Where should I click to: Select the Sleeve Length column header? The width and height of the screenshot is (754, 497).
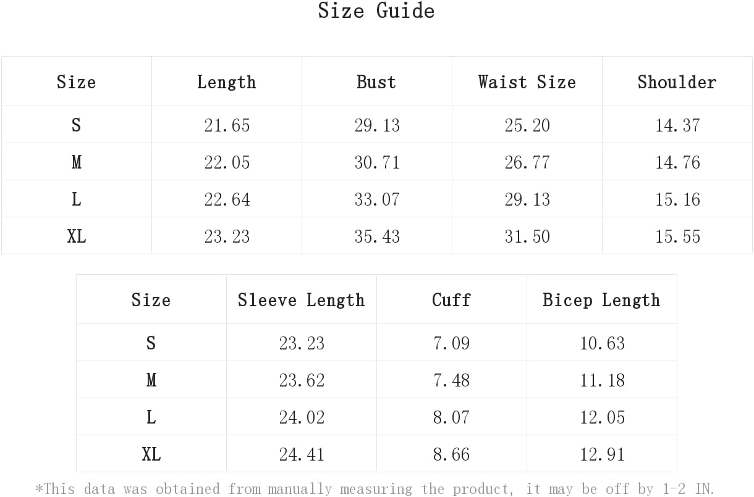pyautogui.click(x=301, y=300)
